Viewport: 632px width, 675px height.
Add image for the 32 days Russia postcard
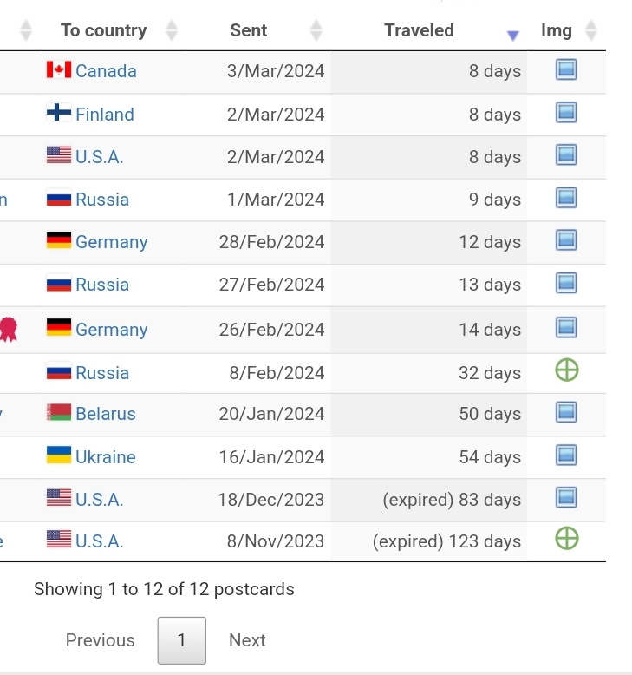pos(566,371)
